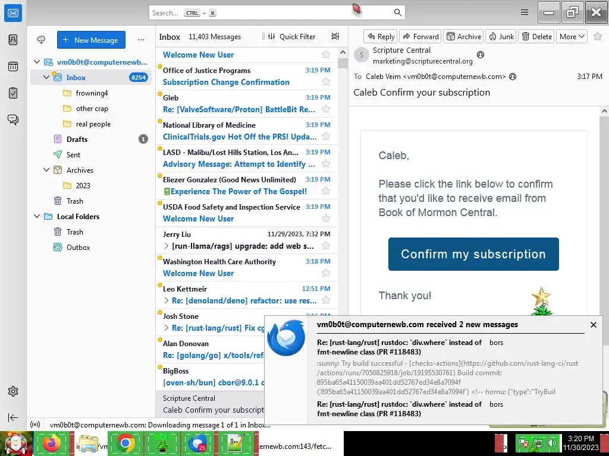
Task: Click the message pane scroll up arrow
Action: tap(604, 112)
